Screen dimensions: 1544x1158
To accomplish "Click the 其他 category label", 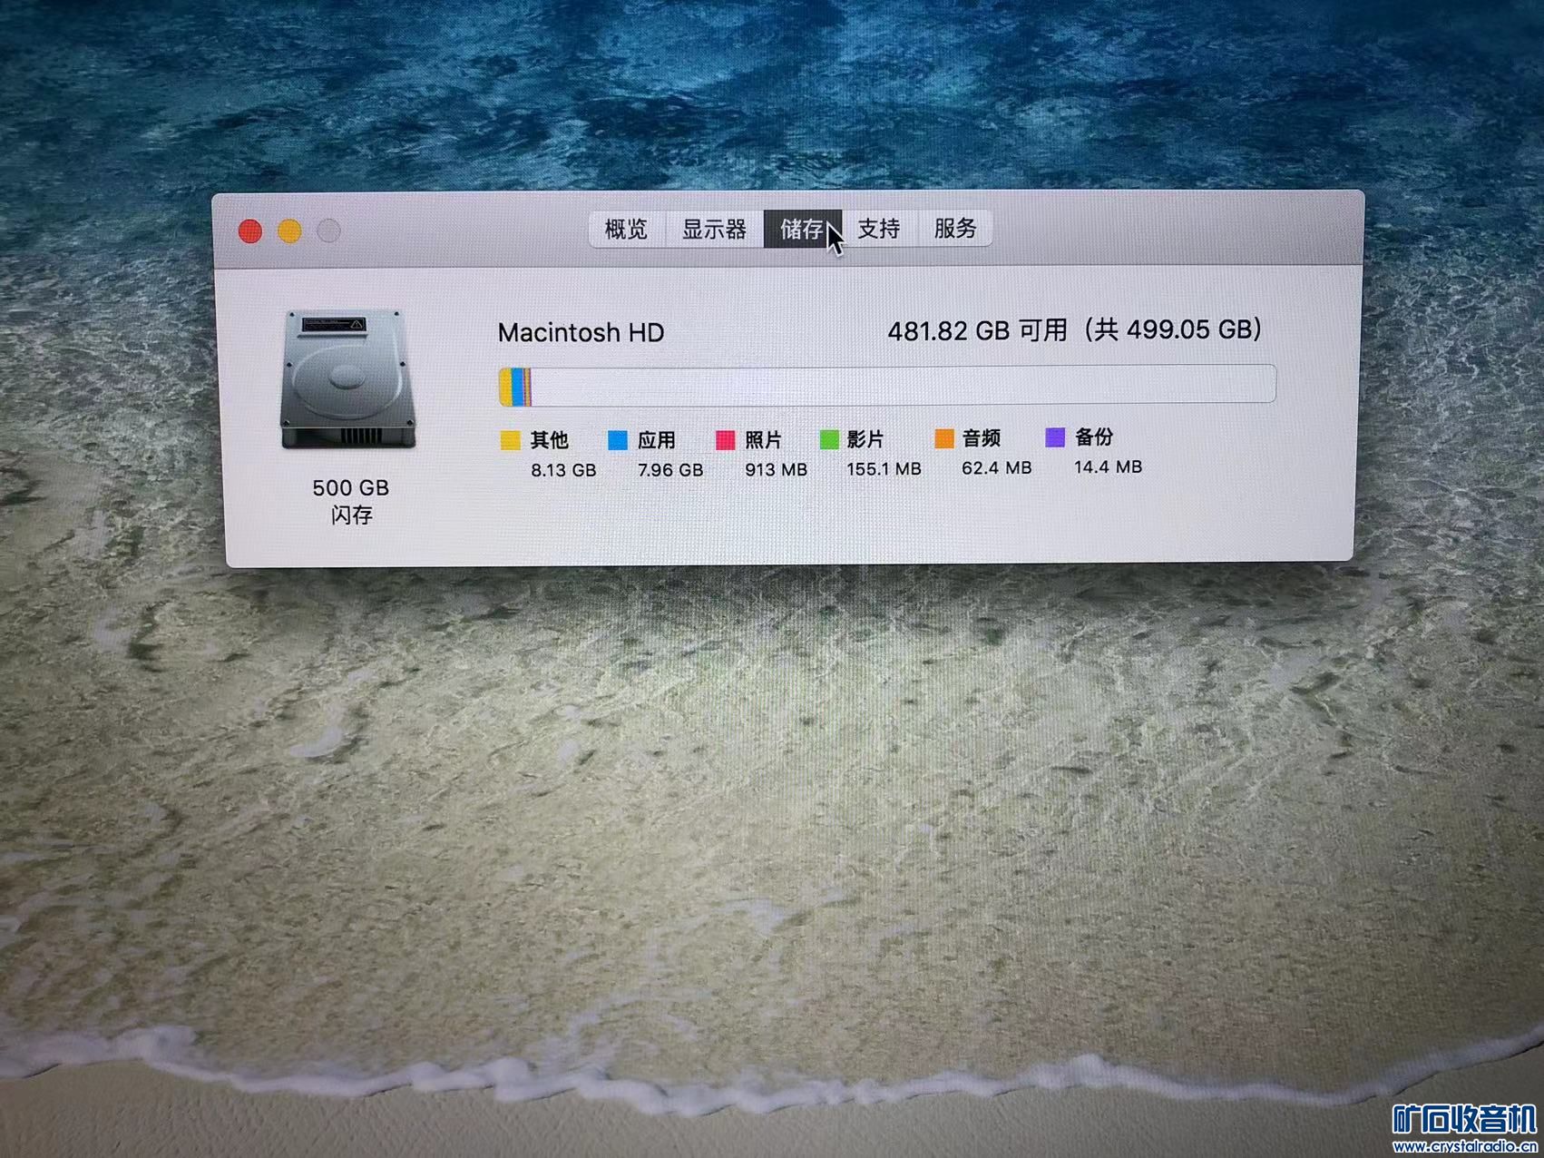I will coord(549,440).
